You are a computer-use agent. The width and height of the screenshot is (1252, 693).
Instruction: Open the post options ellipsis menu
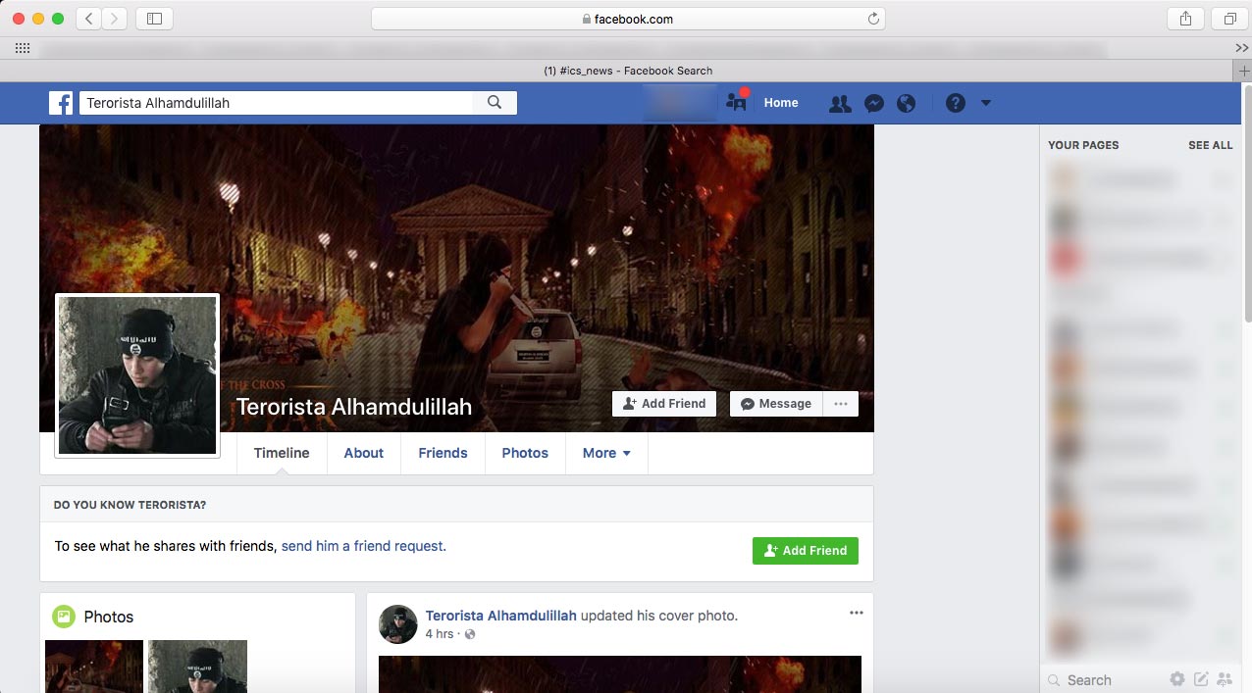(x=856, y=613)
